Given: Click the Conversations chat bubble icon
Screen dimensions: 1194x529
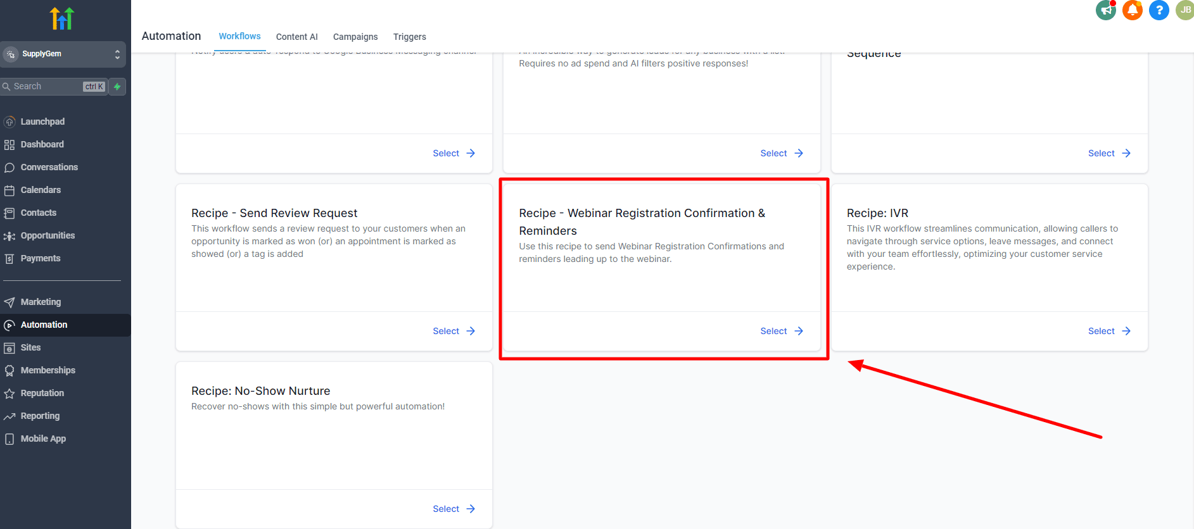Looking at the screenshot, I should pos(10,167).
